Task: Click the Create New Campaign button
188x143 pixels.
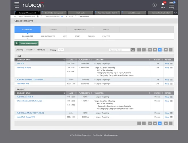Action: [26, 43]
